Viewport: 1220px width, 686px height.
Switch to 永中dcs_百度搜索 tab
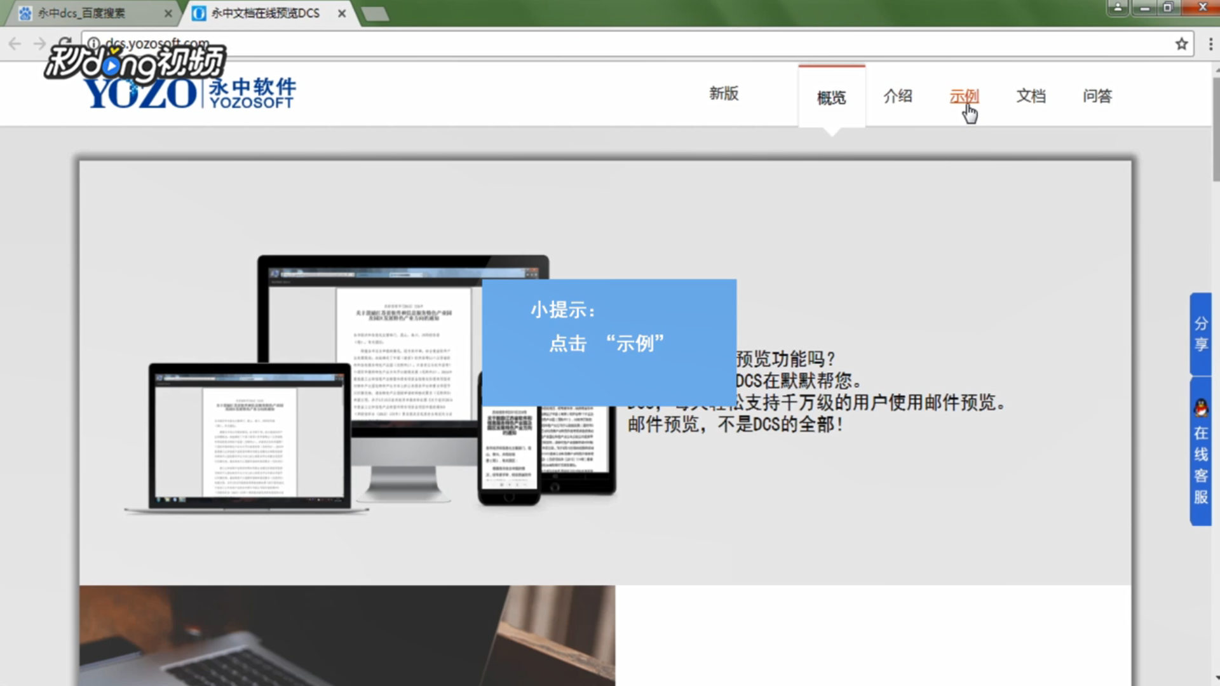click(93, 13)
